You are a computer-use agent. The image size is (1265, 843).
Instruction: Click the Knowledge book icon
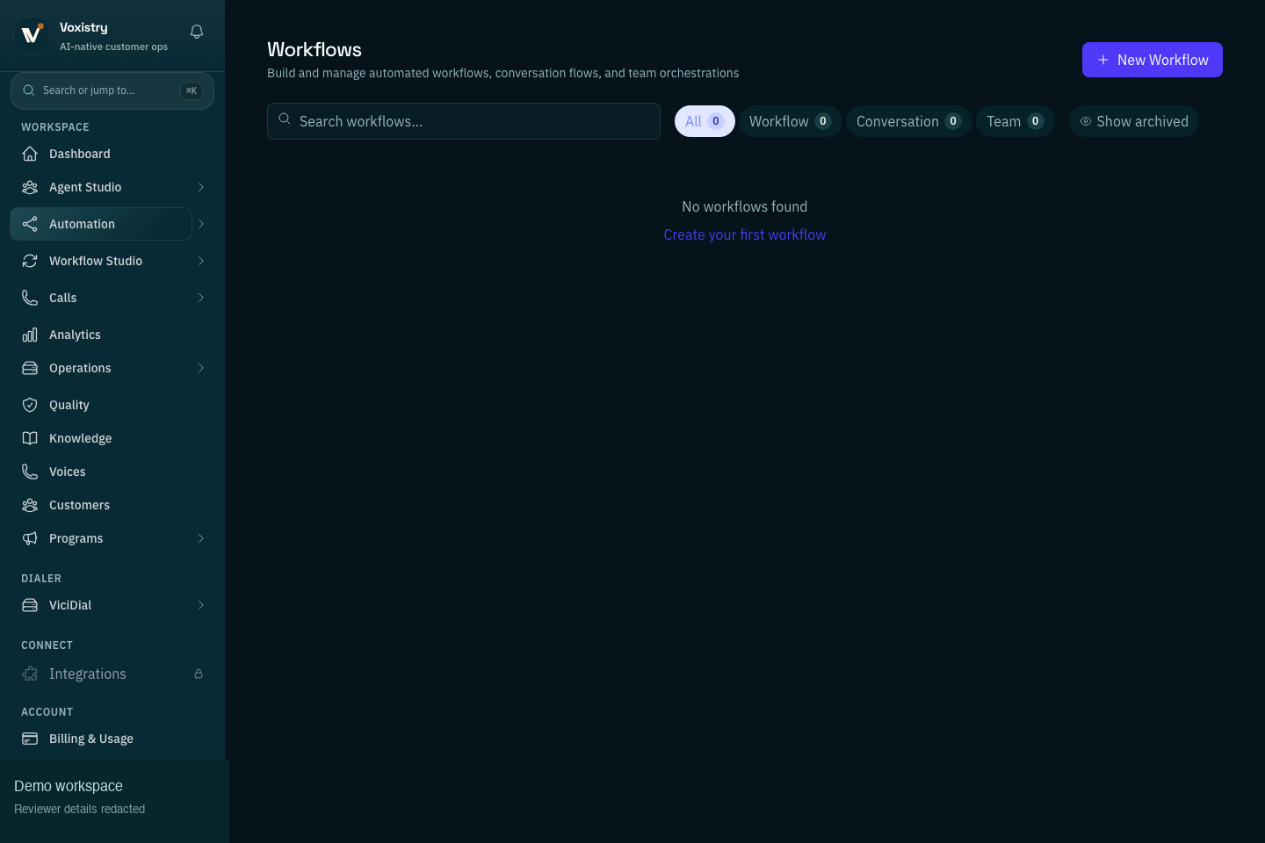pos(30,438)
